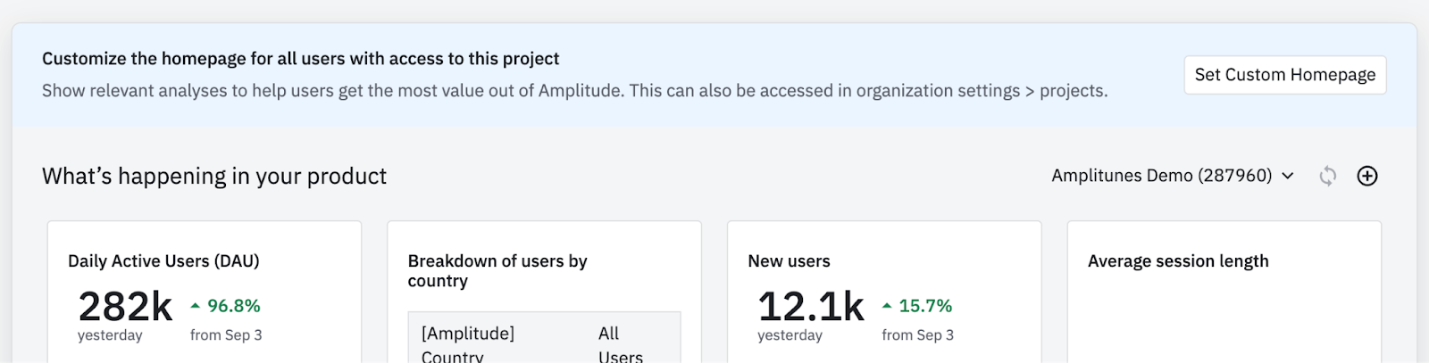The image size is (1429, 363).
Task: Click the 96.8% change percentage
Action: click(234, 306)
